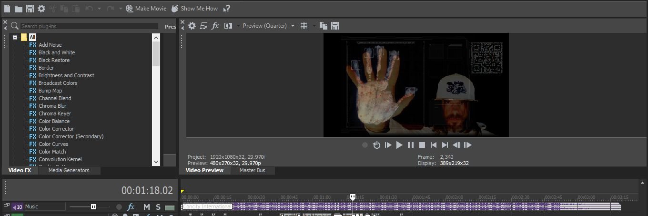Click the Record button below the preview
Screen dimensions: 648x216
click(x=365, y=145)
